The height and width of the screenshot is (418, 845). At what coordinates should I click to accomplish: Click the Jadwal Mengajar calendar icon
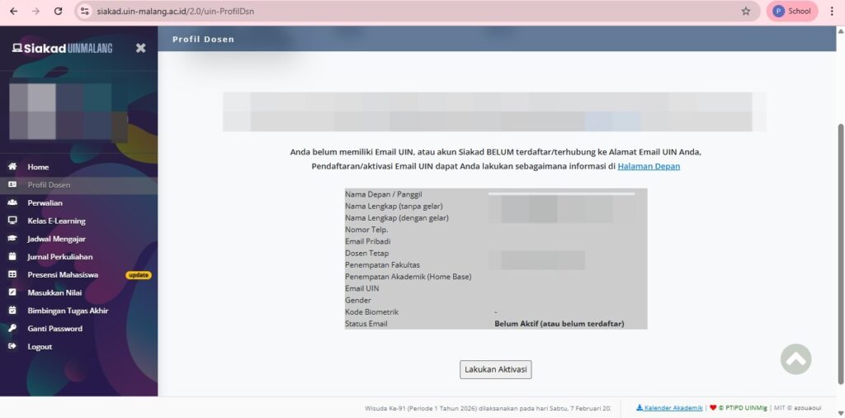(x=12, y=239)
